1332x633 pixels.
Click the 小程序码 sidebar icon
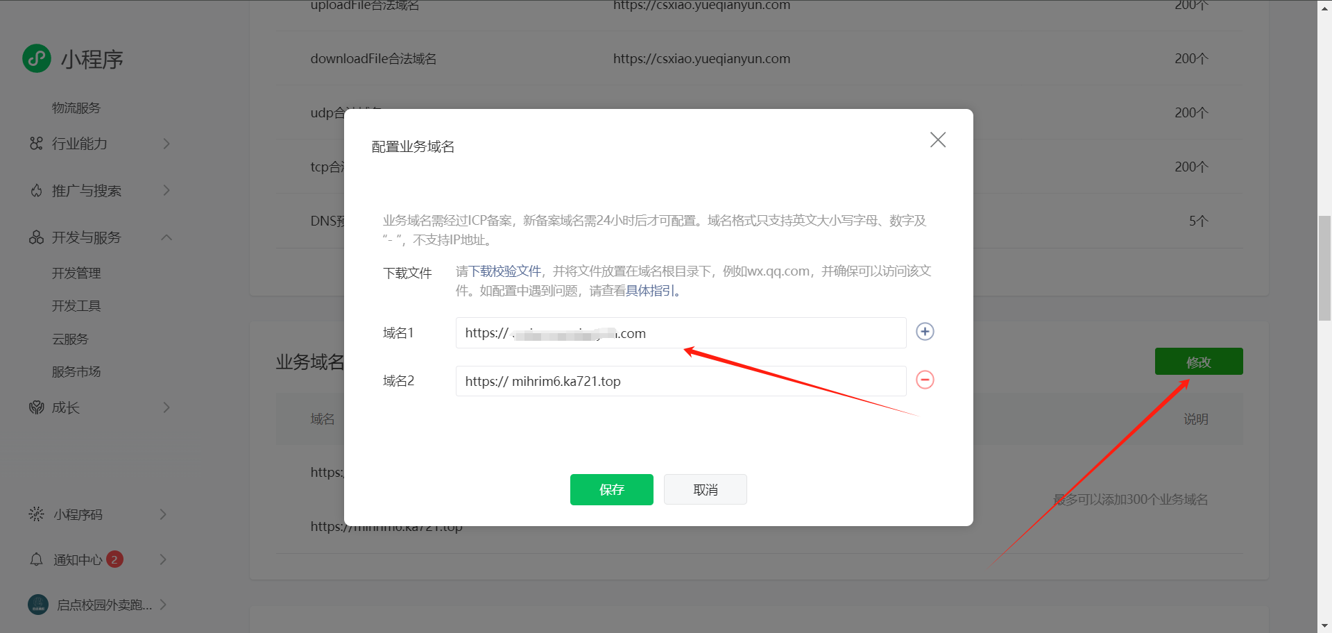pyautogui.click(x=36, y=514)
